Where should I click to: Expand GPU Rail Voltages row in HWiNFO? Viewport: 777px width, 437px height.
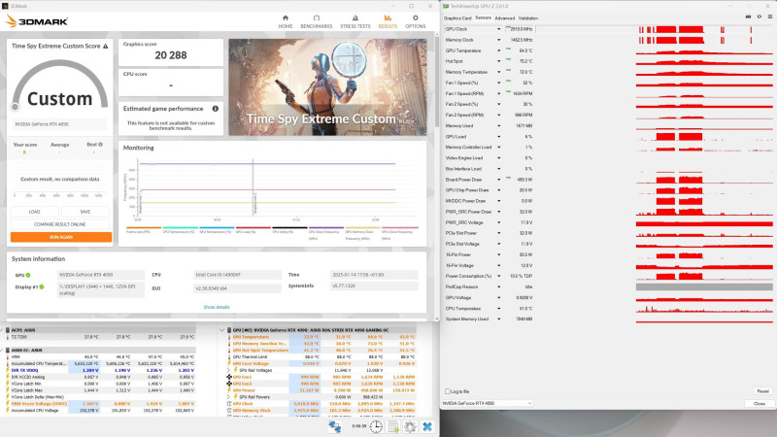229,370
